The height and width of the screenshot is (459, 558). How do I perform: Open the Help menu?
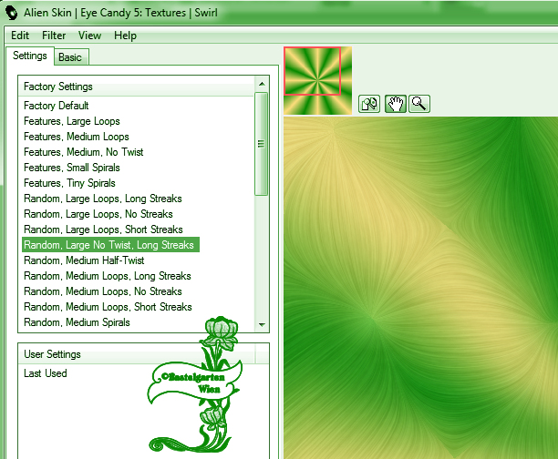pos(125,36)
